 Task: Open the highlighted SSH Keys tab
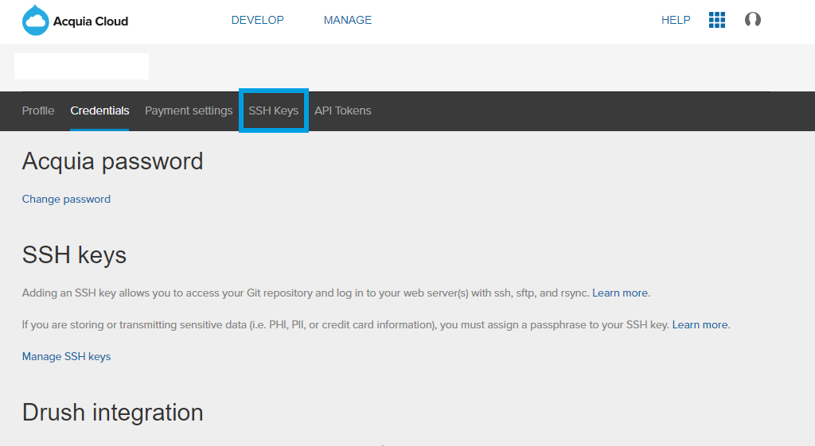pyautogui.click(x=273, y=111)
